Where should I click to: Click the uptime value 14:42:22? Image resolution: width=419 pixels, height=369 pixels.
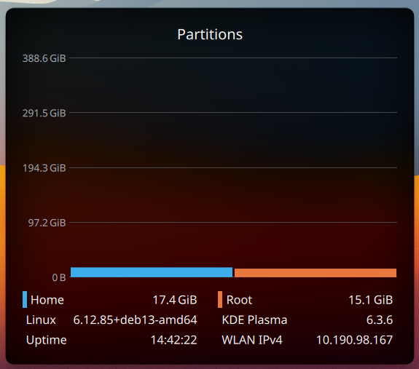click(x=173, y=340)
